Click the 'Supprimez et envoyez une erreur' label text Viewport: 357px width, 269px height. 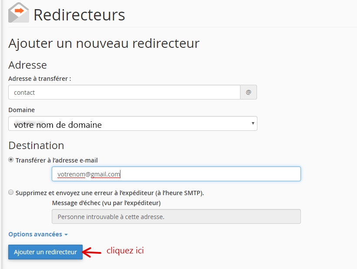(x=110, y=193)
